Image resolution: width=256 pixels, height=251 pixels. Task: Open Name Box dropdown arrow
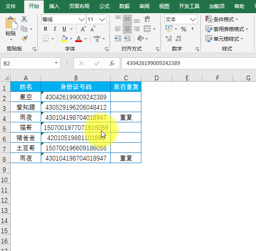[x=56, y=63]
